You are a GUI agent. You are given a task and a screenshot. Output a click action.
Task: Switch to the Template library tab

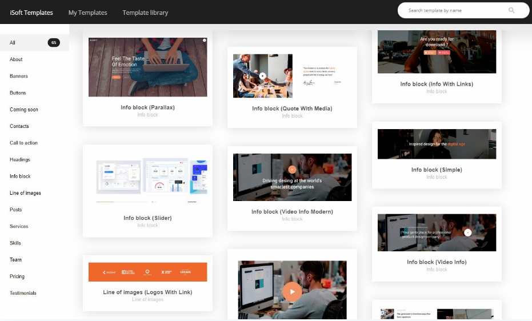[x=145, y=13]
